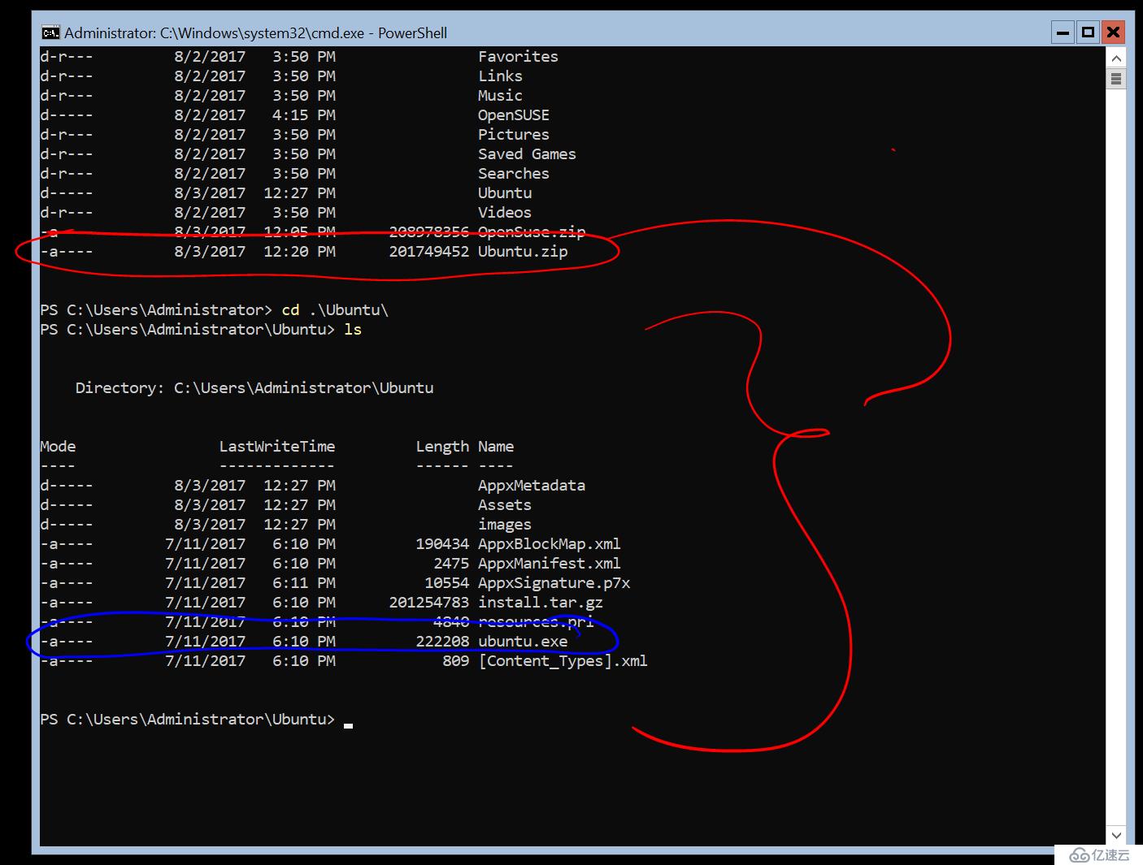The height and width of the screenshot is (865, 1143).
Task: Click the 'ubuntu.exe' file name
Action: pyautogui.click(x=523, y=642)
